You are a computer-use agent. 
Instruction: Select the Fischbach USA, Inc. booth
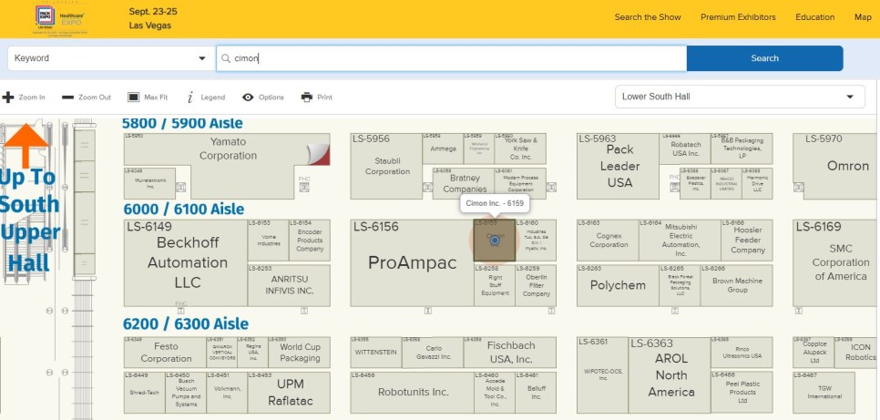tap(509, 352)
